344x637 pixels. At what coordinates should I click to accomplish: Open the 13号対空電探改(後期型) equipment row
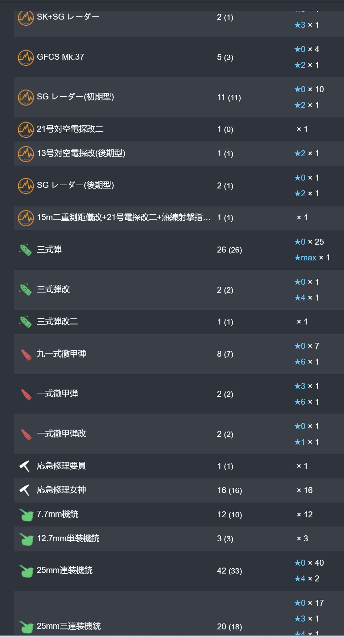click(x=179, y=154)
